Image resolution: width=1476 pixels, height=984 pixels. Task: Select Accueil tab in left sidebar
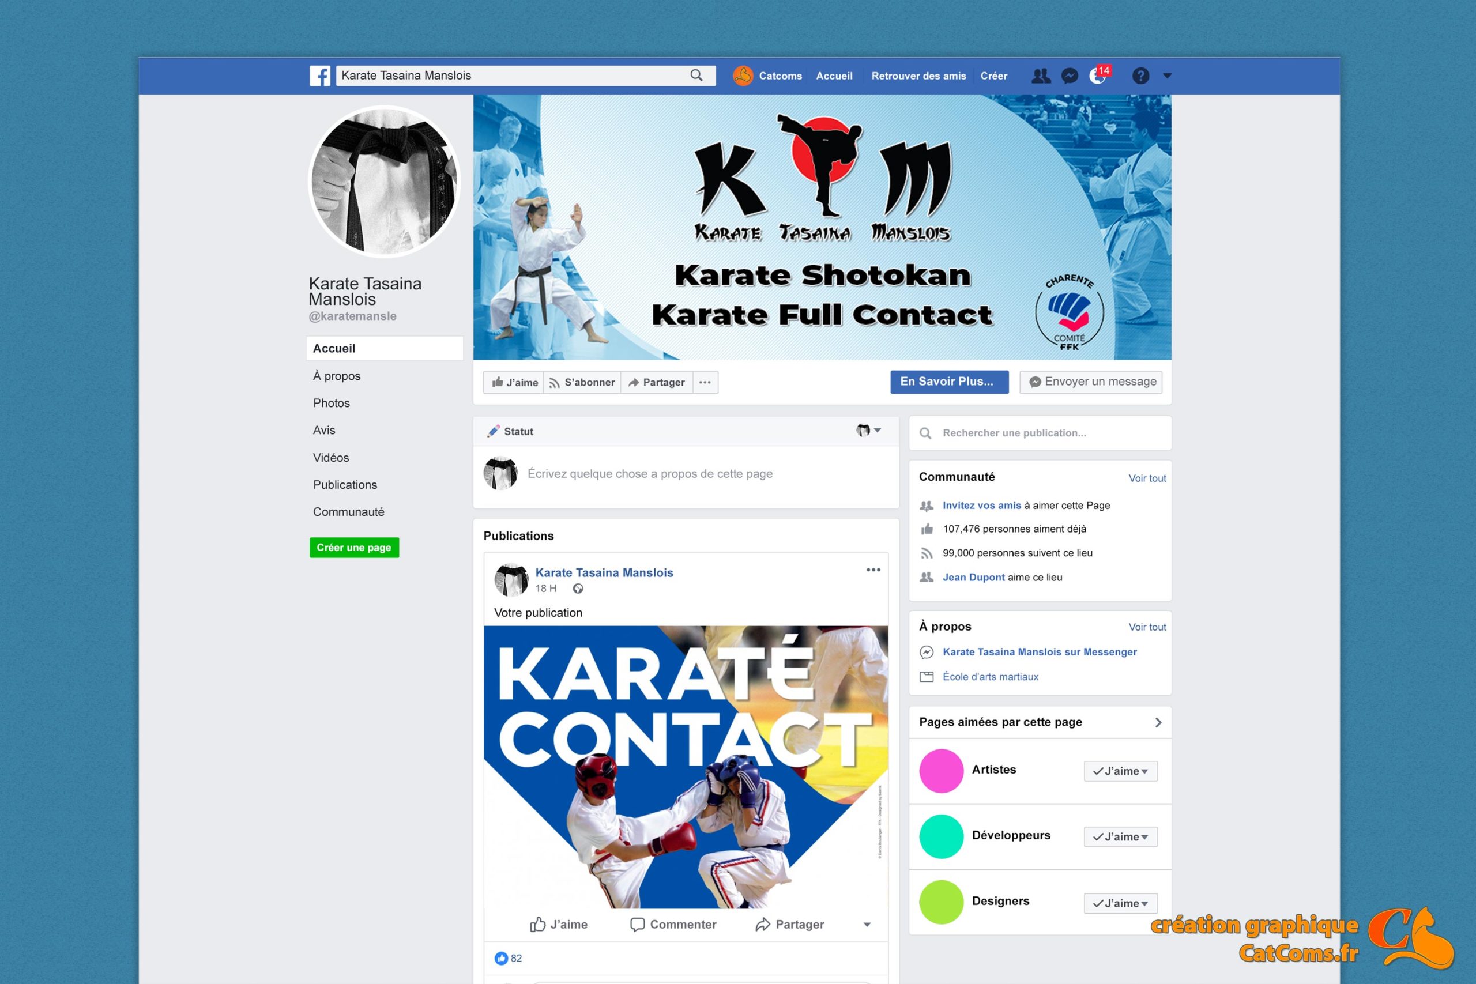point(385,348)
